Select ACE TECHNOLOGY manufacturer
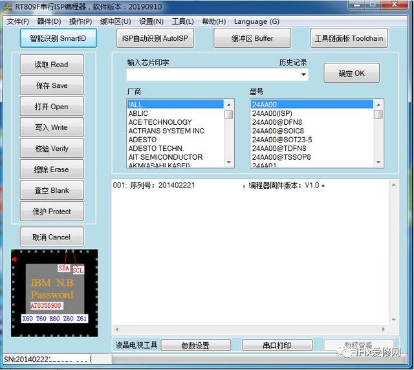This screenshot has width=414, height=370. [x=175, y=122]
